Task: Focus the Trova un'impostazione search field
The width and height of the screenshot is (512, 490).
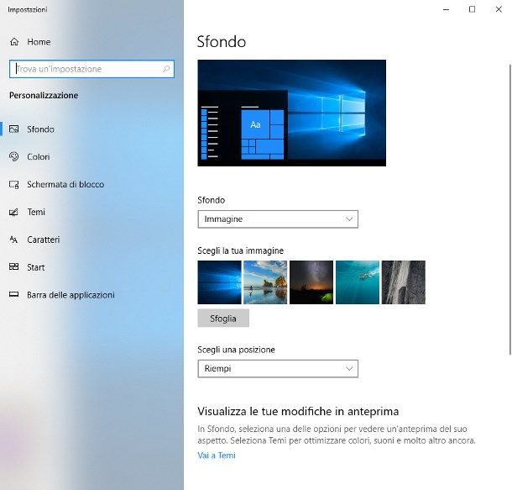Action: [x=91, y=69]
